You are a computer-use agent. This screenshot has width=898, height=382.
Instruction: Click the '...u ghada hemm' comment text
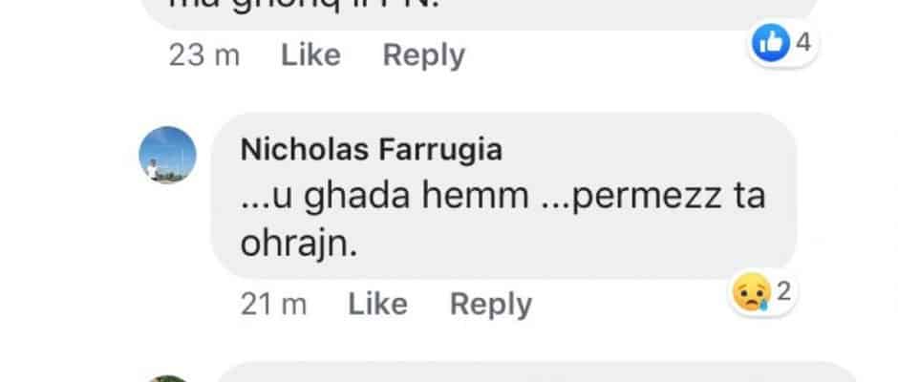pos(384,197)
